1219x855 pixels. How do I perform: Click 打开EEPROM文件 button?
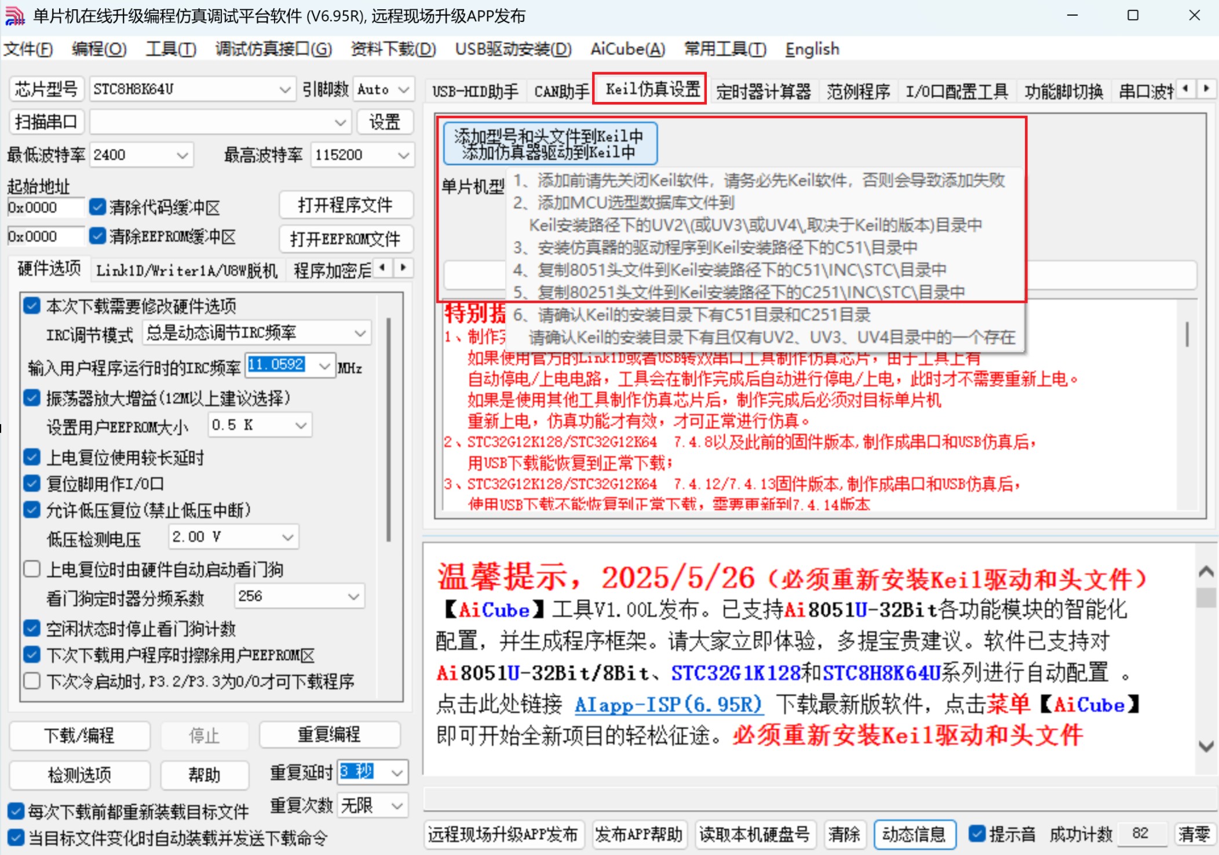(x=345, y=238)
